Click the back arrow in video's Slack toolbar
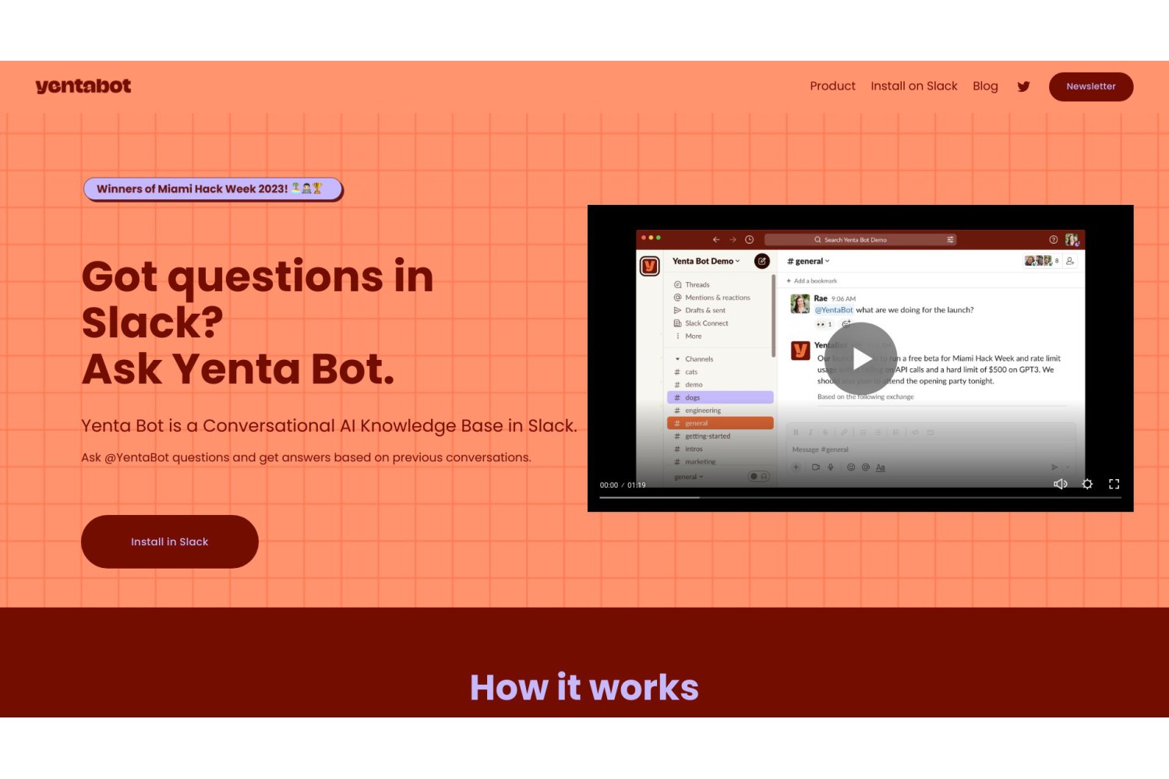 tap(716, 239)
